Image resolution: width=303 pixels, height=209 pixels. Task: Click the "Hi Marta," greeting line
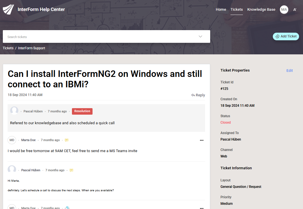point(14,181)
